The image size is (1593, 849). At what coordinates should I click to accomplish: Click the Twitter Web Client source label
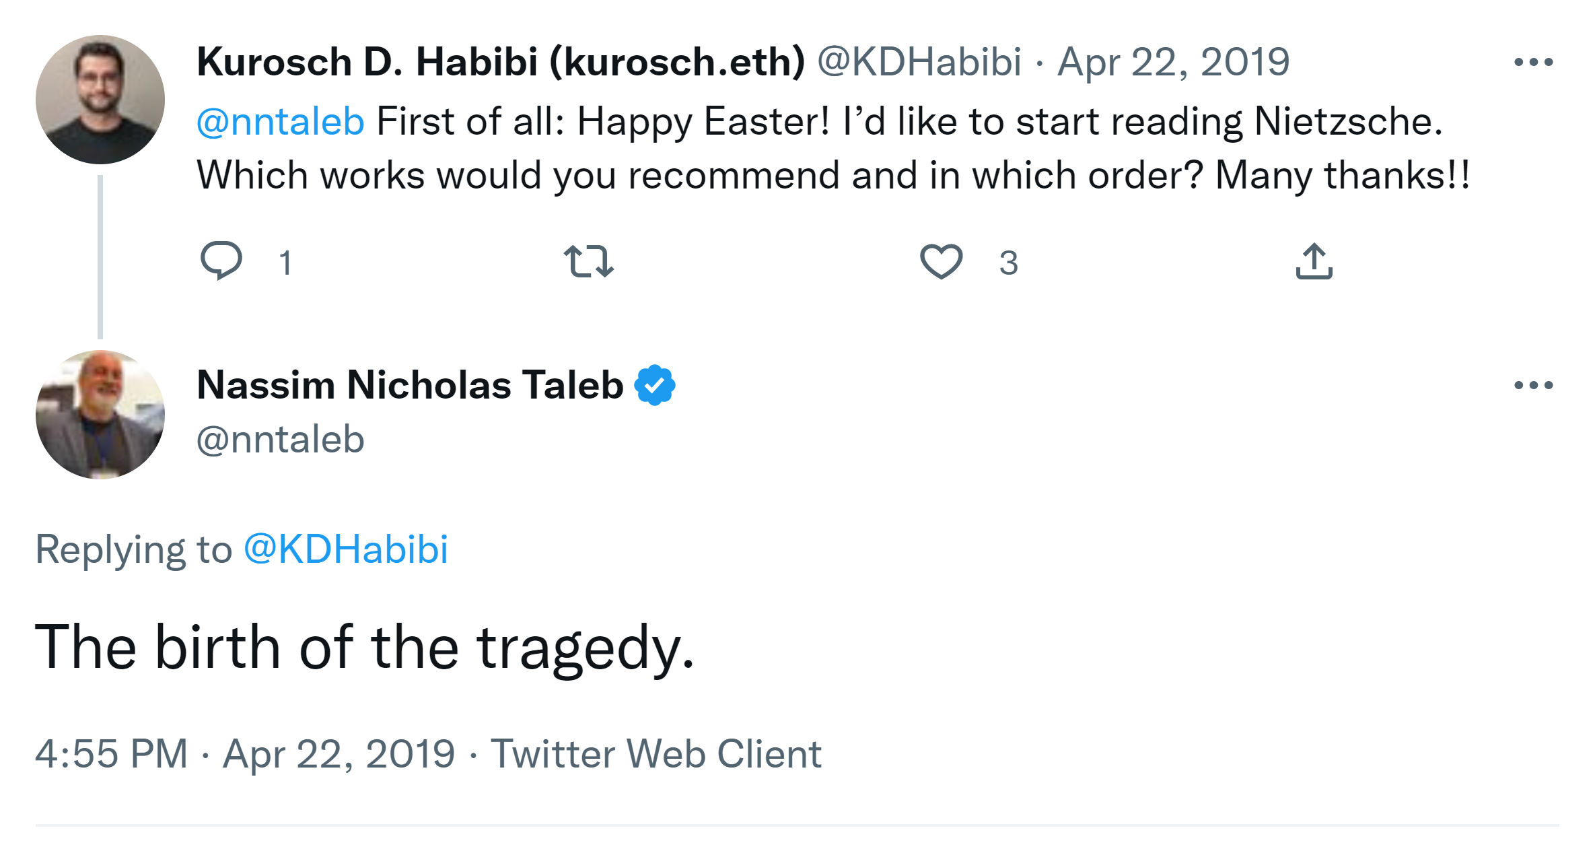point(656,753)
